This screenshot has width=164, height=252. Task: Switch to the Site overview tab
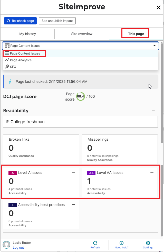point(82,34)
